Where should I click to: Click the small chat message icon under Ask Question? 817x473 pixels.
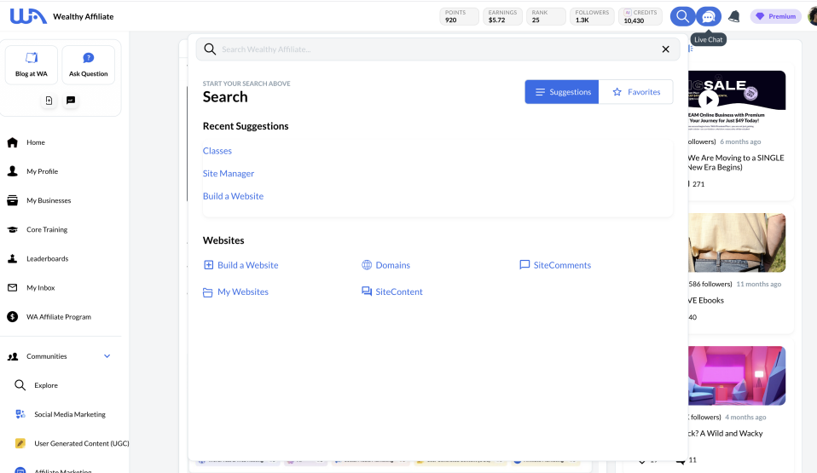(x=71, y=100)
